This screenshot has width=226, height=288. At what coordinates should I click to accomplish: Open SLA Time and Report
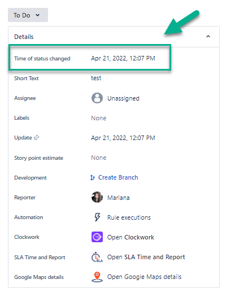point(146,257)
